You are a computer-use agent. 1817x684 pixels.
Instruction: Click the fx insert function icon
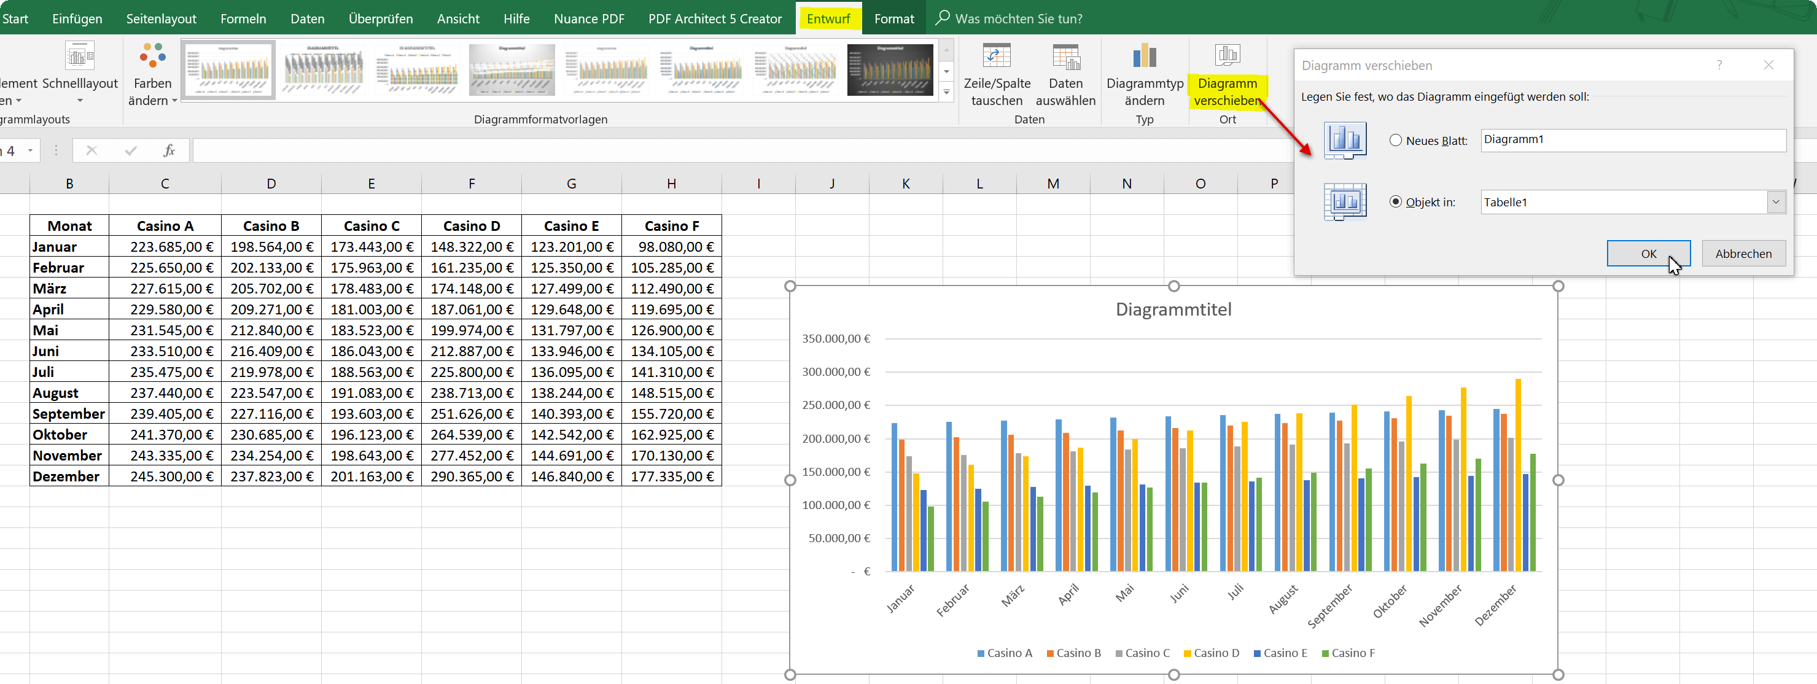pos(169,150)
